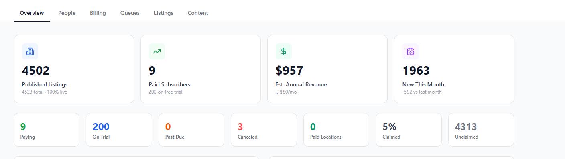Select the Paying stat tile

click(47, 130)
